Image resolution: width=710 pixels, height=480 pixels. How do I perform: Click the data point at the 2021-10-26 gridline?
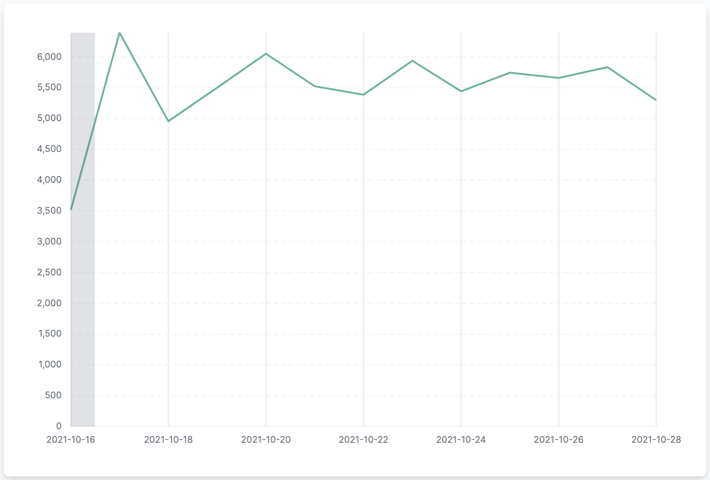pos(559,78)
